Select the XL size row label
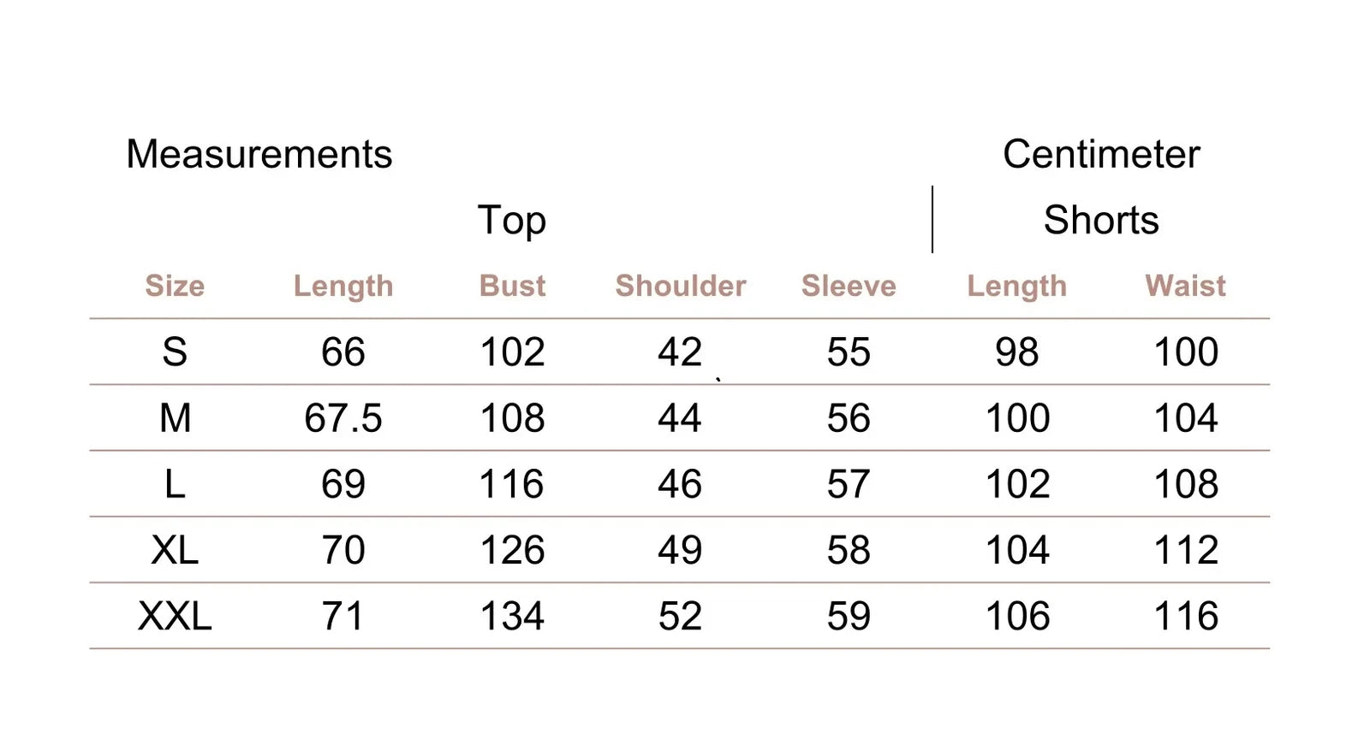The width and height of the screenshot is (1370, 733). pos(175,550)
